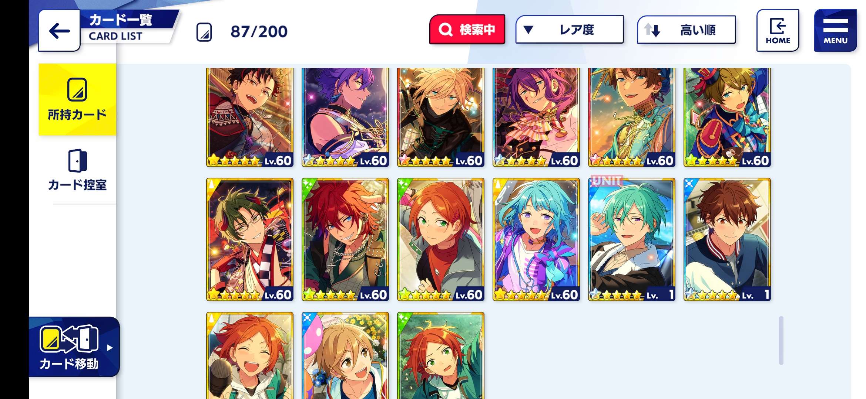Screen dimensions: 866x399
Task: Select the green-haired glasses Lv.60 card
Action: click(250, 239)
